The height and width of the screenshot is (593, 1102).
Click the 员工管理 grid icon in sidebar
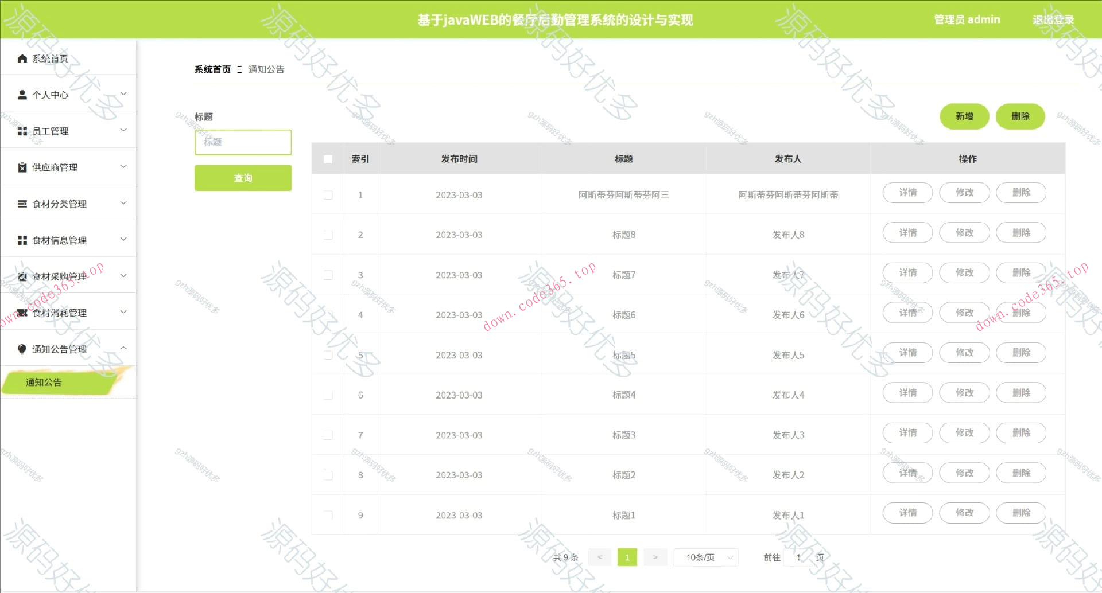(22, 130)
